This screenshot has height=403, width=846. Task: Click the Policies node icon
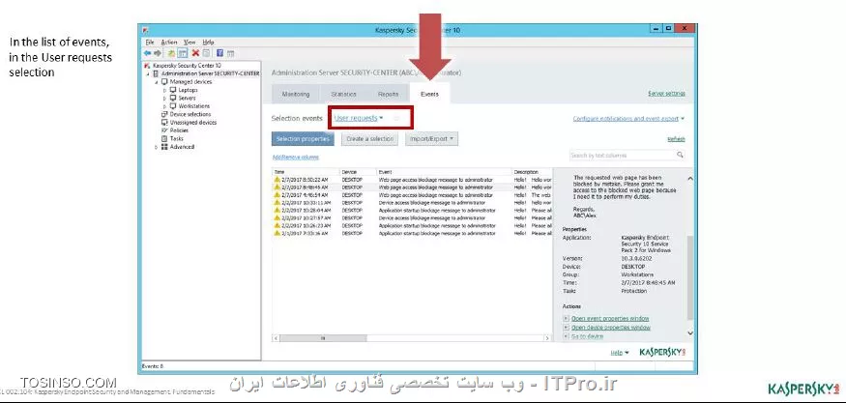pyautogui.click(x=164, y=130)
